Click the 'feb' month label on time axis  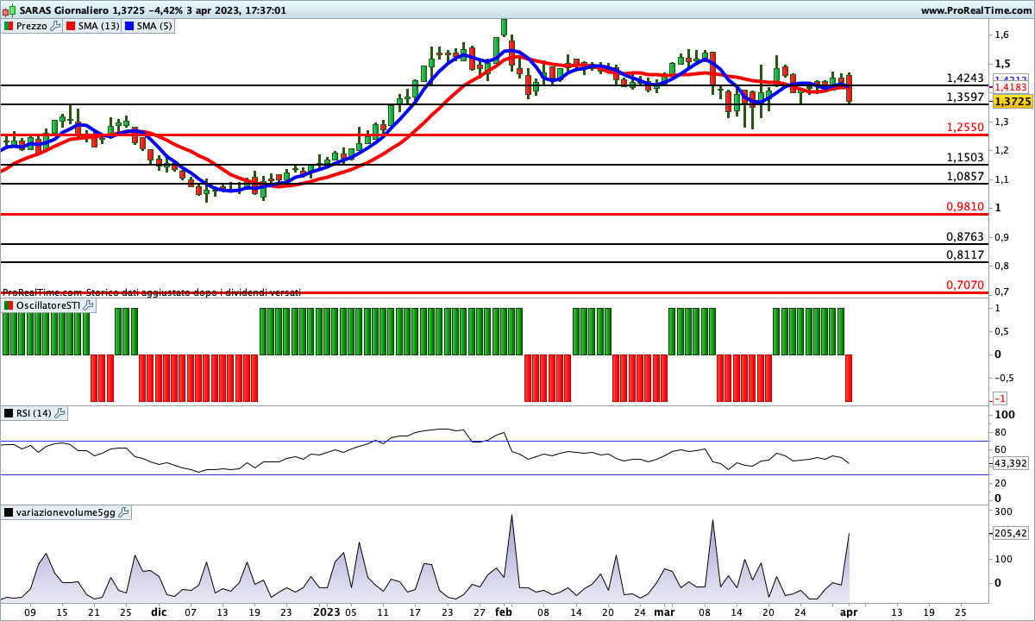pos(504,612)
